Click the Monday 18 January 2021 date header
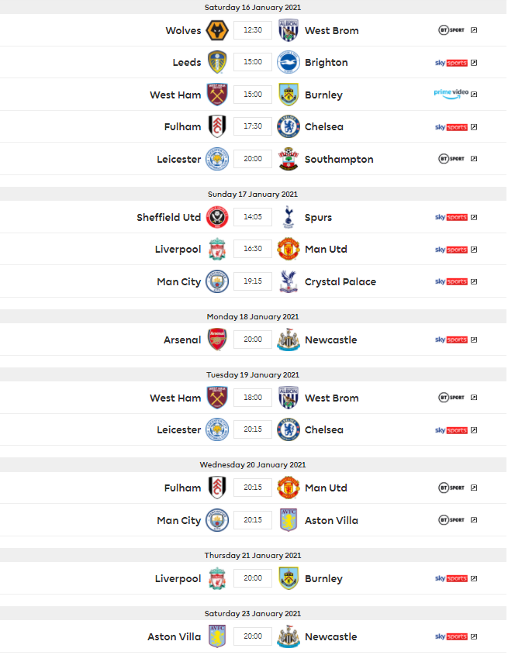 click(x=253, y=316)
